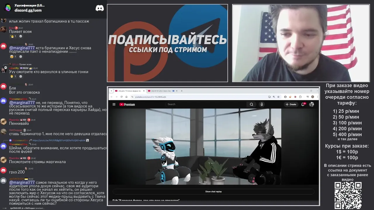Toggle the reaction under 'Ууу смотрите' message
The height and width of the screenshot is (210, 374).
click(13, 77)
